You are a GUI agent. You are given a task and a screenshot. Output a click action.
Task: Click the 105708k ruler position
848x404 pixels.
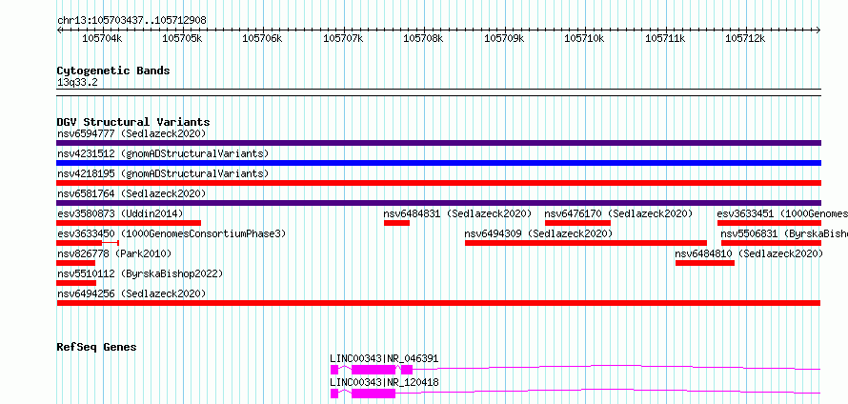[424, 38]
